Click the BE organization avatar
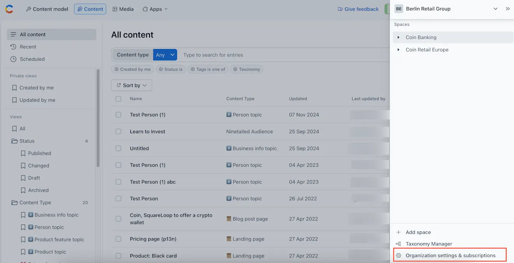Screen dimensions: 514x263 coord(399,9)
